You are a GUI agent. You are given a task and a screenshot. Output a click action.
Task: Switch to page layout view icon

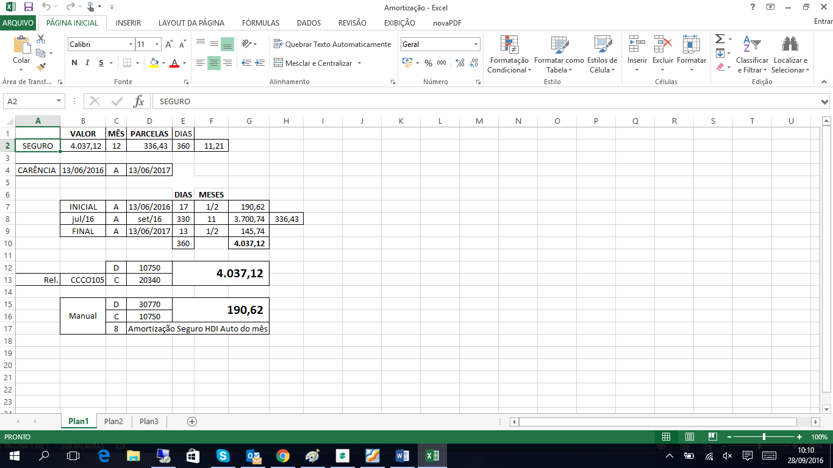point(689,437)
